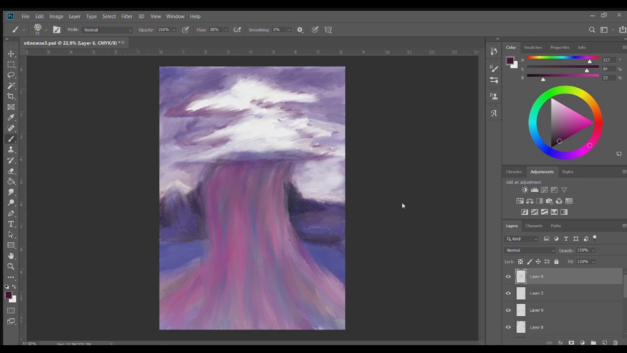Select the Healing Brush tool
Image resolution: width=627 pixels, height=353 pixels.
coord(11,128)
